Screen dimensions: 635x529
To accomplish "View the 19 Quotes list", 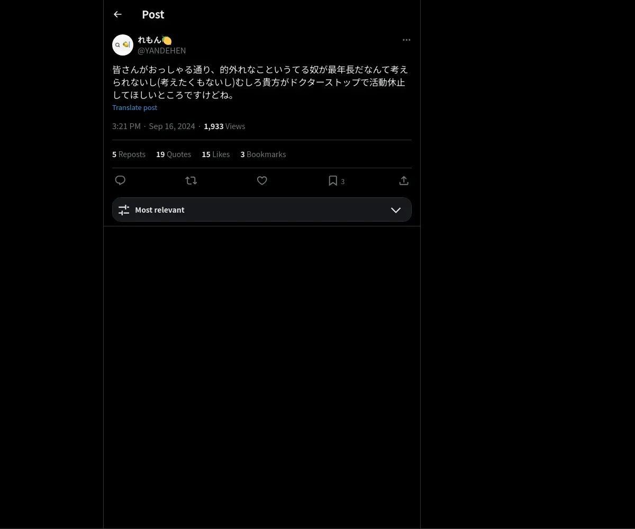I will point(174,154).
